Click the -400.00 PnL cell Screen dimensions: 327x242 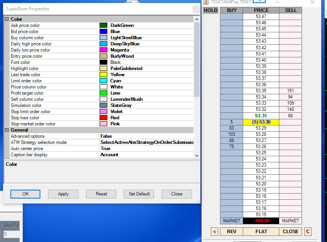click(261, 221)
